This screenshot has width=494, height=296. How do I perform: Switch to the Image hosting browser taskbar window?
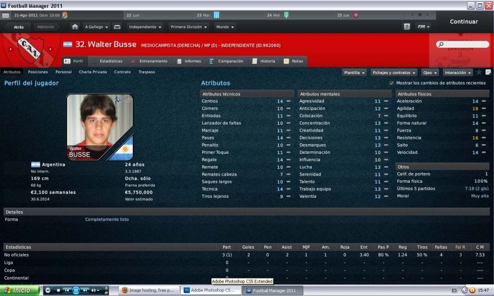(148, 290)
